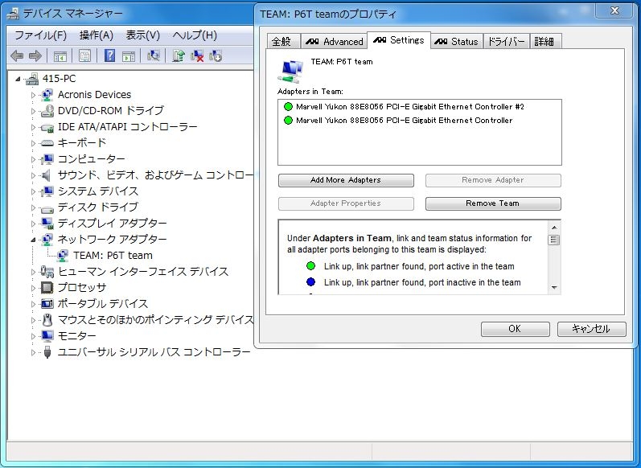Screen dimensions: 641x468
Task: Switch to the 詳細 tab
Action: tap(545, 41)
